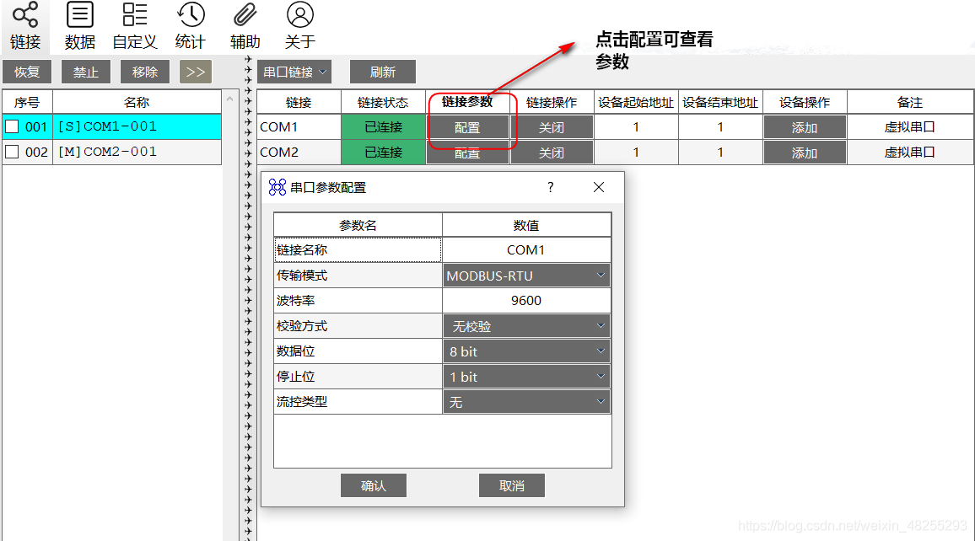Open the 辅助 (assist) paperclip section

point(245,27)
